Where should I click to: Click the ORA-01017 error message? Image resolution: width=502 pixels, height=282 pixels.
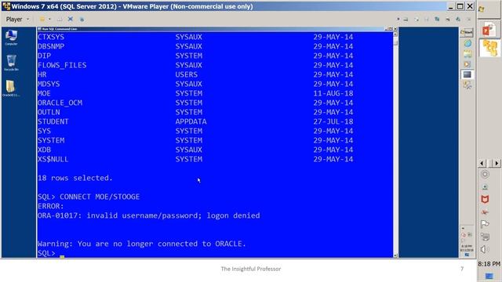(x=148, y=216)
